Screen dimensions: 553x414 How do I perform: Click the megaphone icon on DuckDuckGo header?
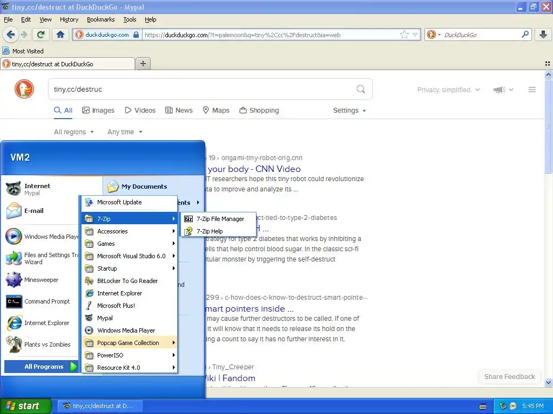tap(500, 90)
